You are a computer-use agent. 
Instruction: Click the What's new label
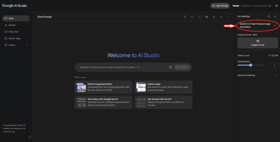coord(80,78)
